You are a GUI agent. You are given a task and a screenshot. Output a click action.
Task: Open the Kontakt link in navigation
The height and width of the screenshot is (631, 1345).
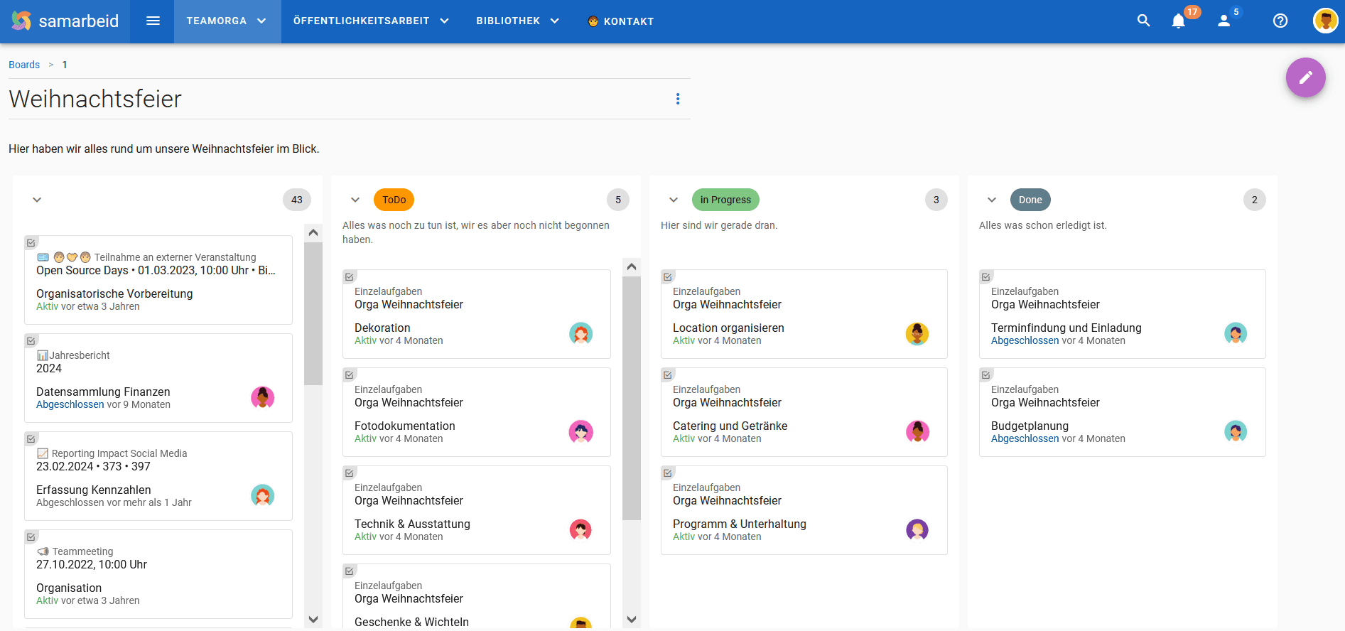pyautogui.click(x=620, y=21)
